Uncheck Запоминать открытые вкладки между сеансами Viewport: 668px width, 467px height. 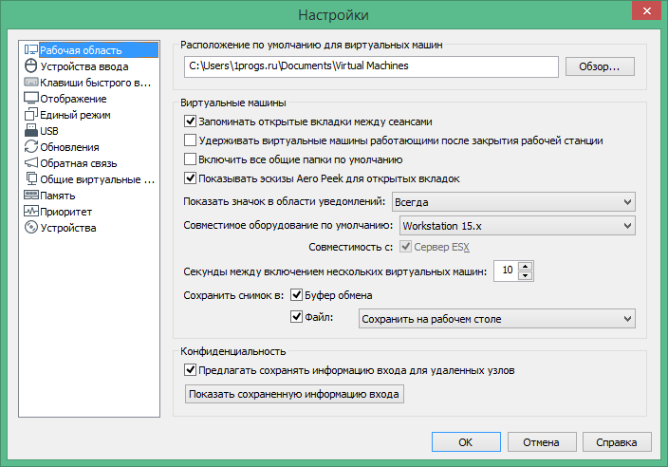[190, 122]
